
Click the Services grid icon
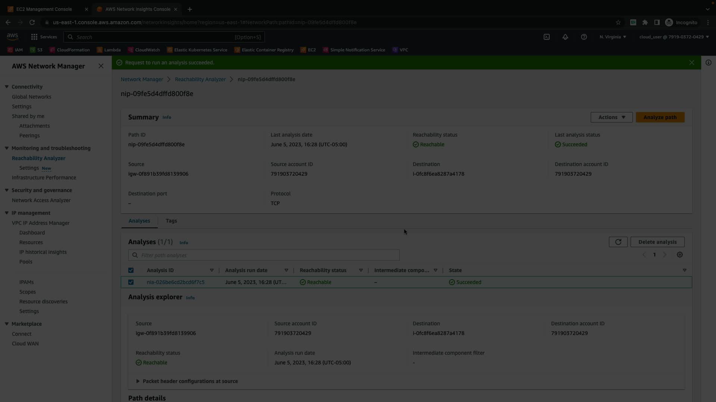[34, 37]
